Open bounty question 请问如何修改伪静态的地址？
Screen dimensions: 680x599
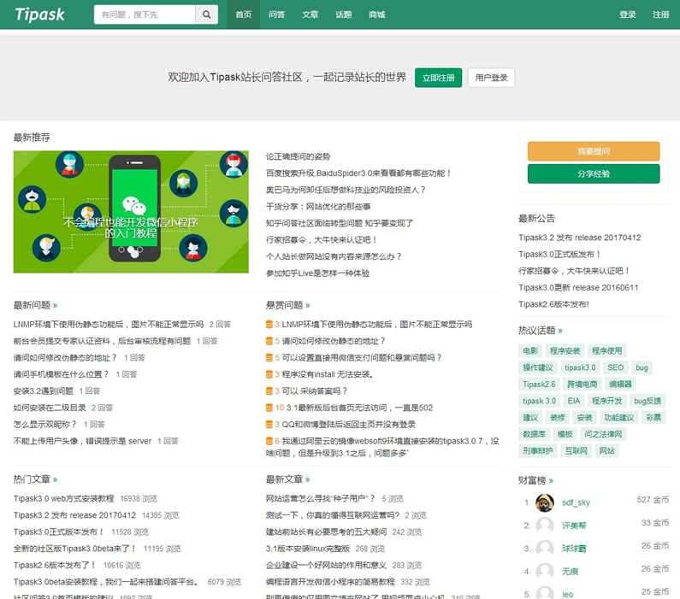(x=334, y=341)
